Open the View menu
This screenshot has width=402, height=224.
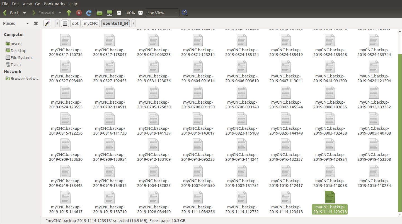(27, 4)
